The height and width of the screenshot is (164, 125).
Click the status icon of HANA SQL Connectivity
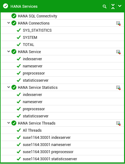tap(14, 16)
